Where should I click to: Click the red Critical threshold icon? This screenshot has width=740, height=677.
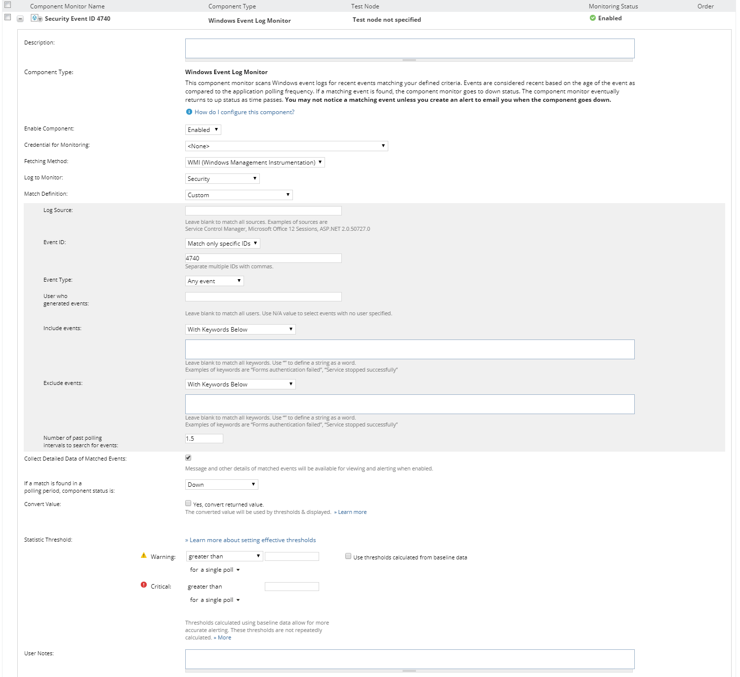coord(144,585)
